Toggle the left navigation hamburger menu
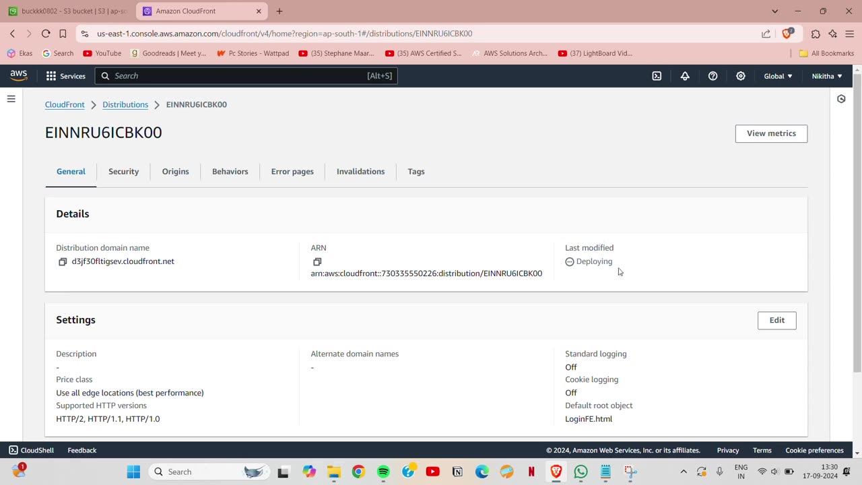Image resolution: width=862 pixels, height=485 pixels. tap(11, 99)
